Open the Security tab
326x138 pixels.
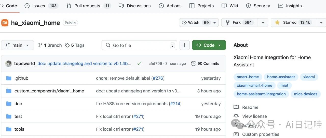click(x=258, y=6)
